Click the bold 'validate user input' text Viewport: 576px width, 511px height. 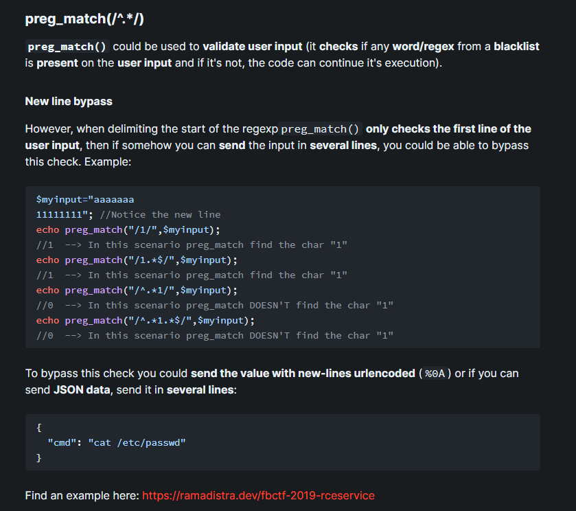[x=252, y=47]
